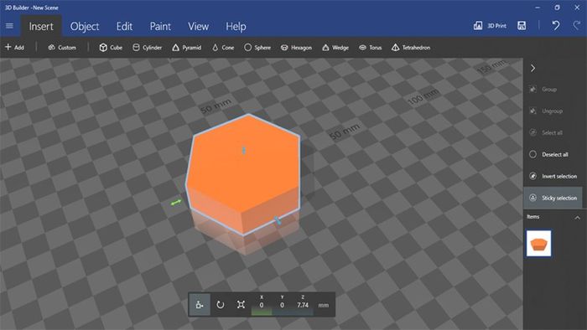The image size is (587, 330).
Task: Insert a Cube shape
Action: click(111, 48)
